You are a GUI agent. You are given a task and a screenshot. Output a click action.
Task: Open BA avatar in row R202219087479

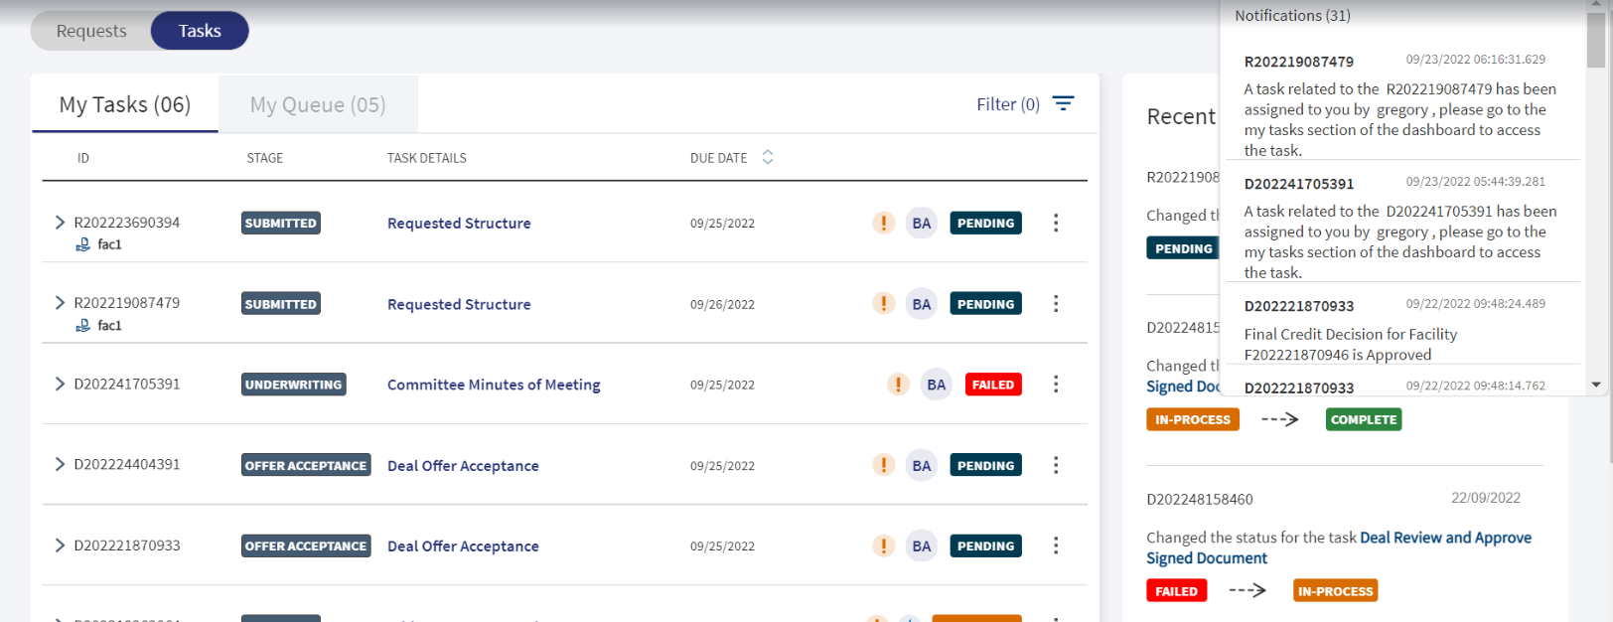[922, 304]
